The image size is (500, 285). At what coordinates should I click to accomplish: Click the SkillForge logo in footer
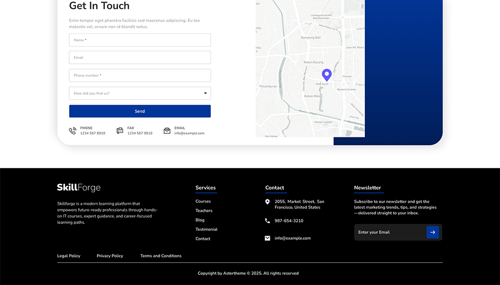(x=79, y=188)
